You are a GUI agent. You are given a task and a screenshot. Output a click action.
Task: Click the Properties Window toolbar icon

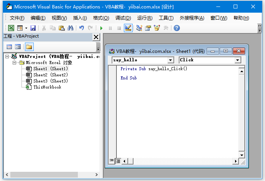coord(148,28)
